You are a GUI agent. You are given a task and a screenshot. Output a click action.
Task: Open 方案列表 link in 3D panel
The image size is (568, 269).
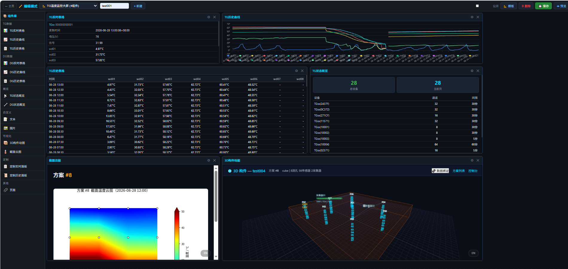coord(459,171)
